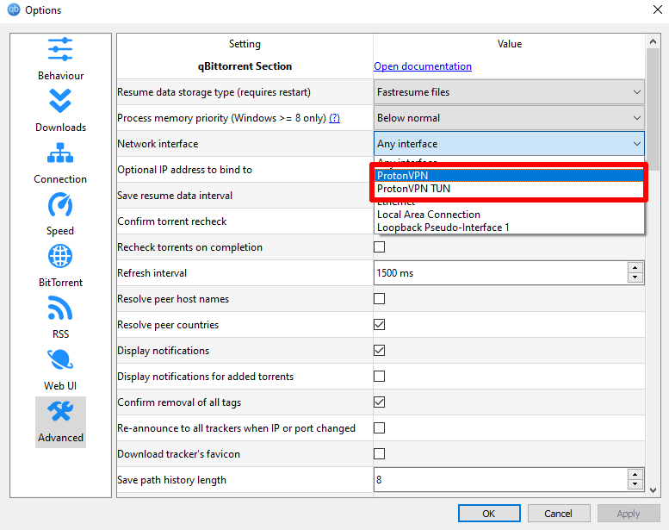Select the Advanced tools icon
The image size is (669, 530).
60,411
